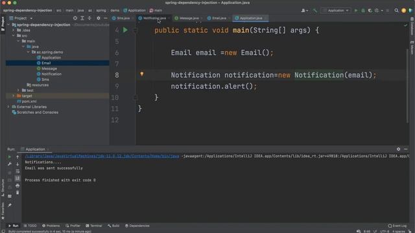The width and height of the screenshot is (415, 233).
Task: Open the Event Log
Action: 397,226
